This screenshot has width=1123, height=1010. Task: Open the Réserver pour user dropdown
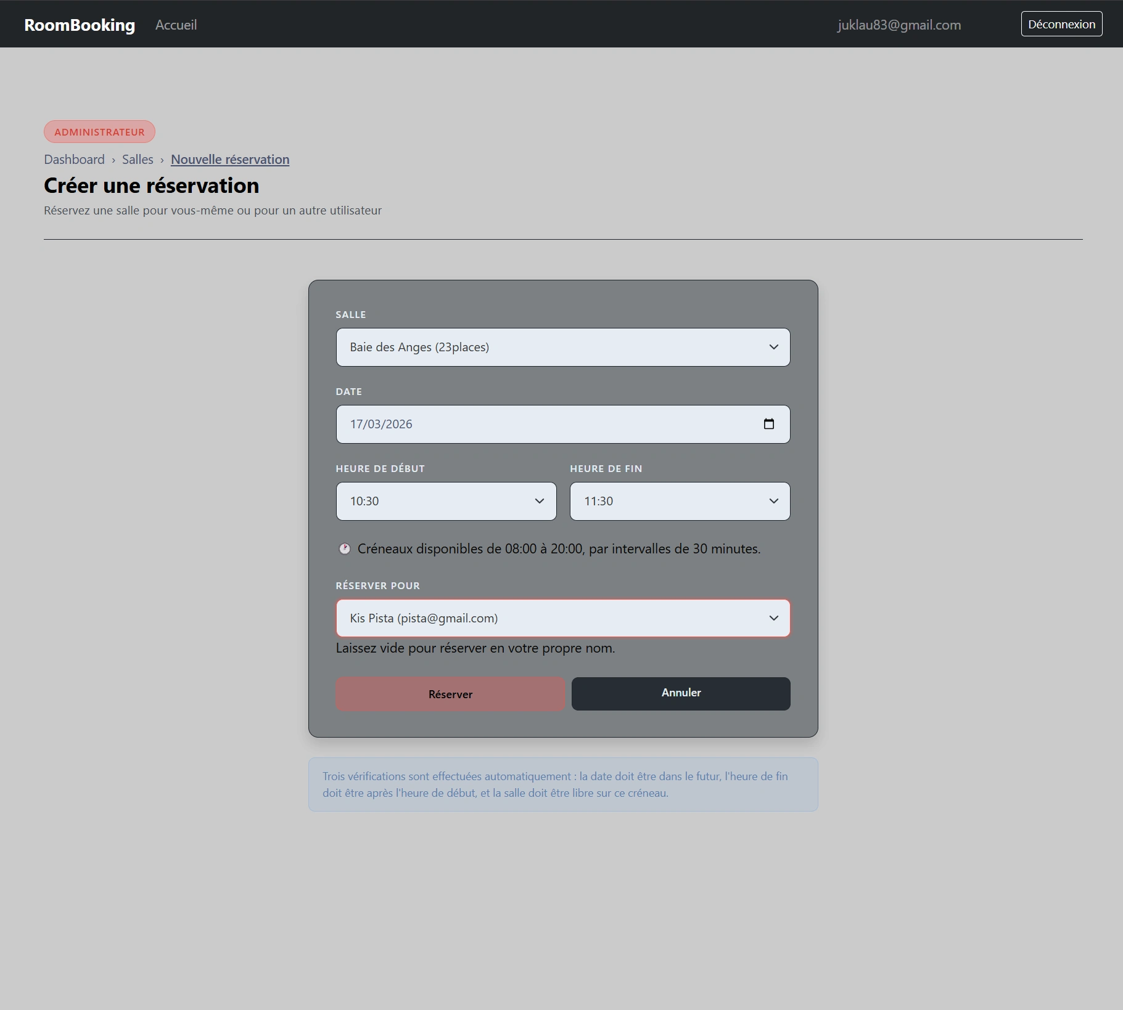coord(562,618)
